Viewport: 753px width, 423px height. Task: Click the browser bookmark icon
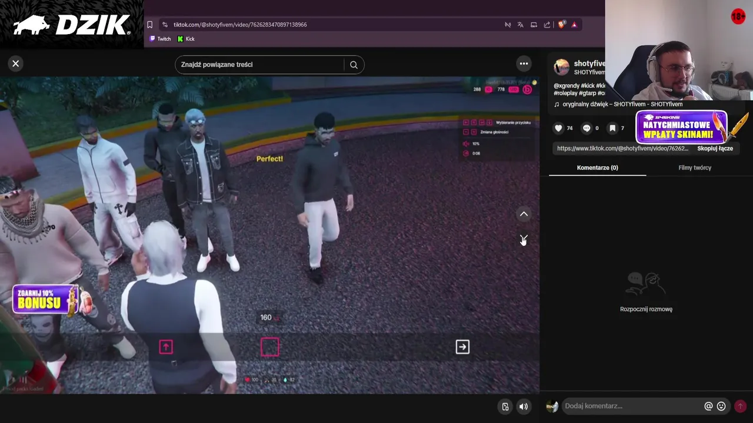pyautogui.click(x=149, y=25)
